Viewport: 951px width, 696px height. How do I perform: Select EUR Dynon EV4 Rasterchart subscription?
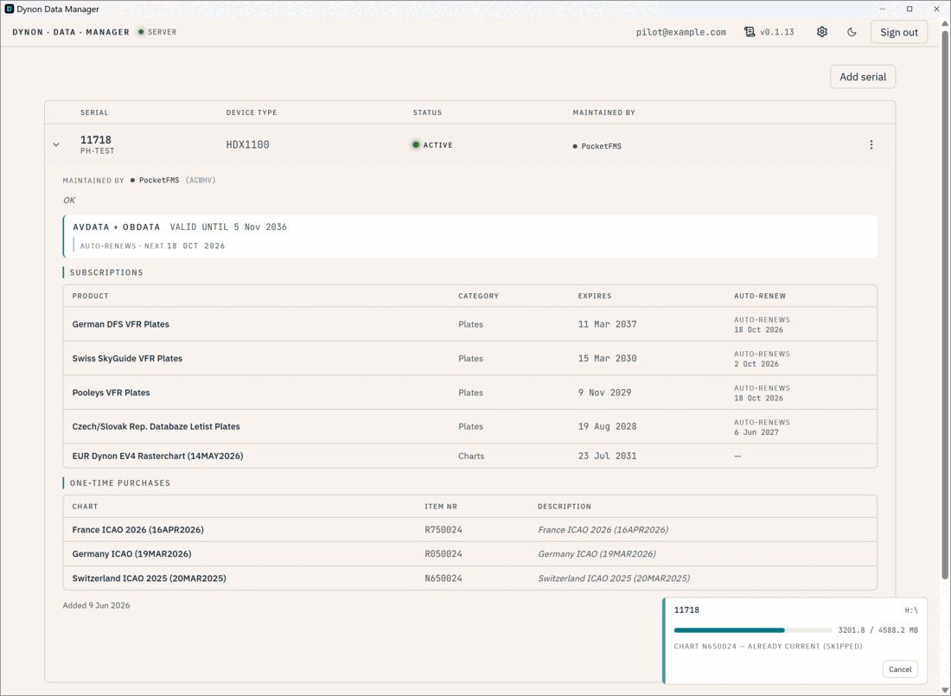click(x=470, y=456)
